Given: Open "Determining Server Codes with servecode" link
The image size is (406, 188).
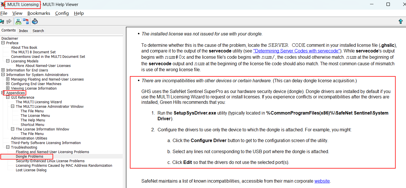Looking at the screenshot, I should point(296,51).
